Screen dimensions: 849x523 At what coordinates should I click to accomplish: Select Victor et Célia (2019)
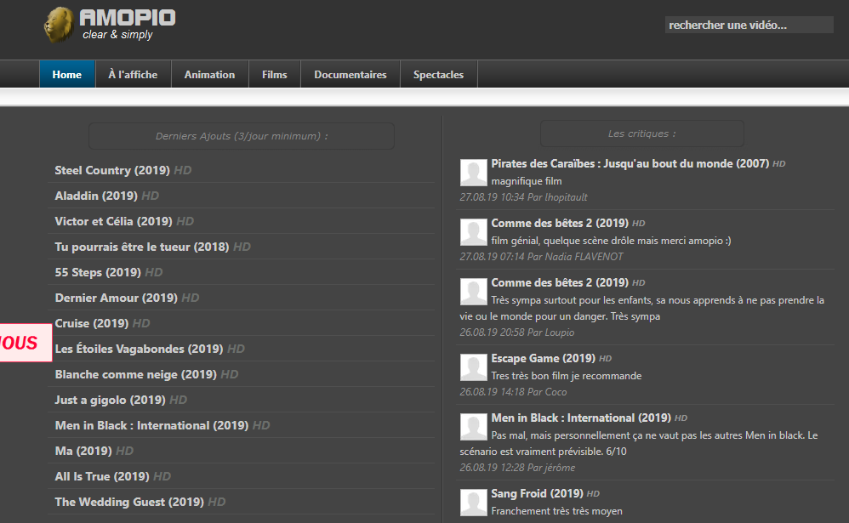tap(114, 221)
